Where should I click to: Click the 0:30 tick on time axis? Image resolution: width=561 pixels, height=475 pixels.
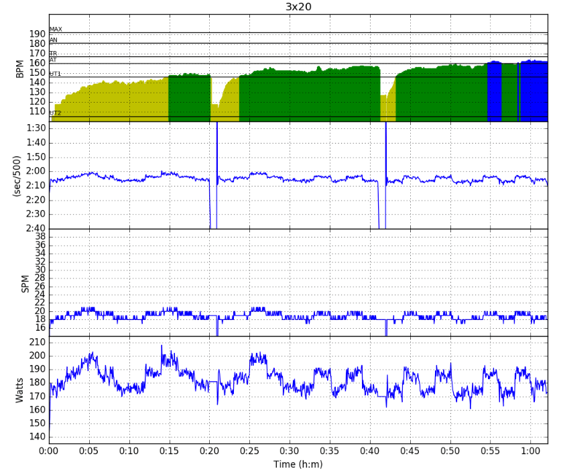coord(290,451)
